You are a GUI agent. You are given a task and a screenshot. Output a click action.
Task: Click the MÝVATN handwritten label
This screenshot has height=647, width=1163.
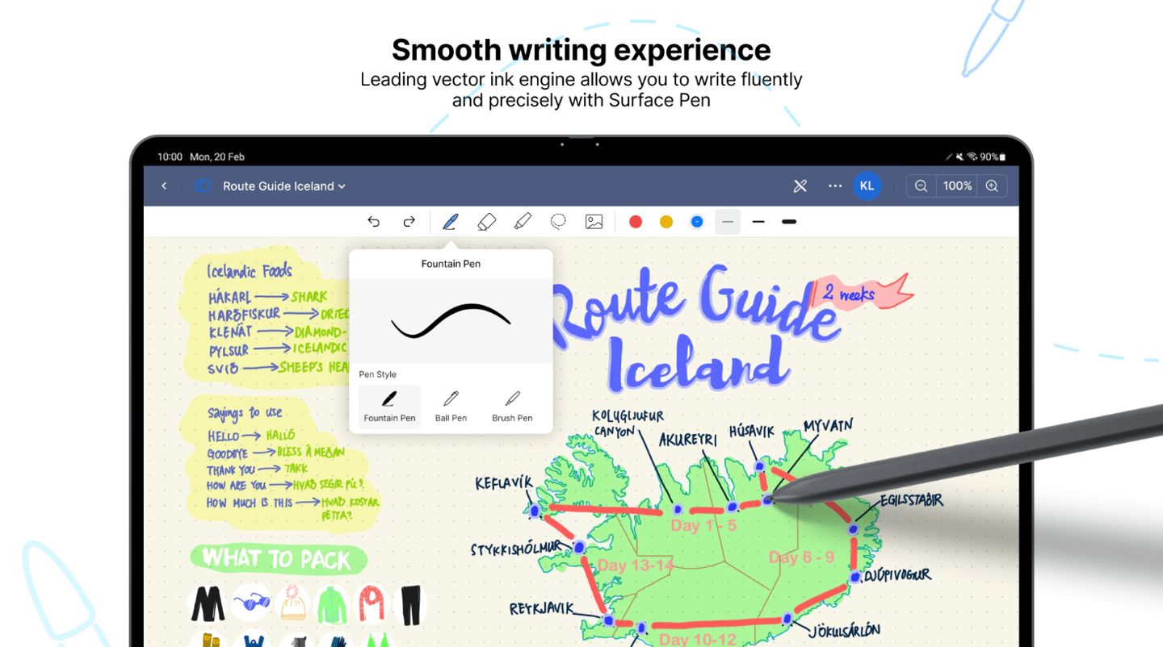828,425
